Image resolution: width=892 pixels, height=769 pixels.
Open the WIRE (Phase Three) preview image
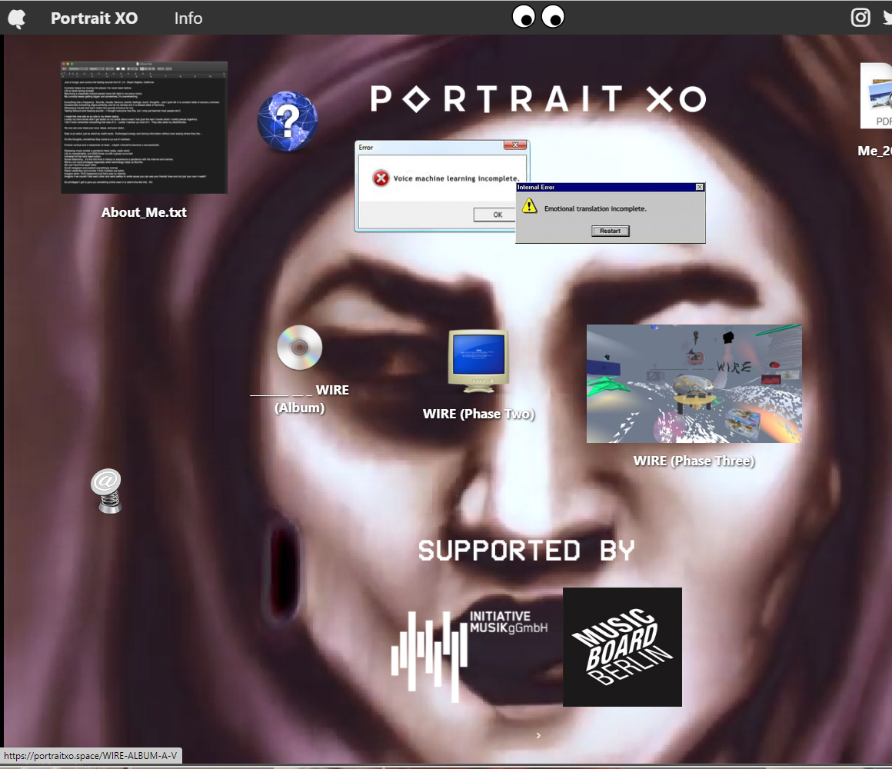click(694, 383)
